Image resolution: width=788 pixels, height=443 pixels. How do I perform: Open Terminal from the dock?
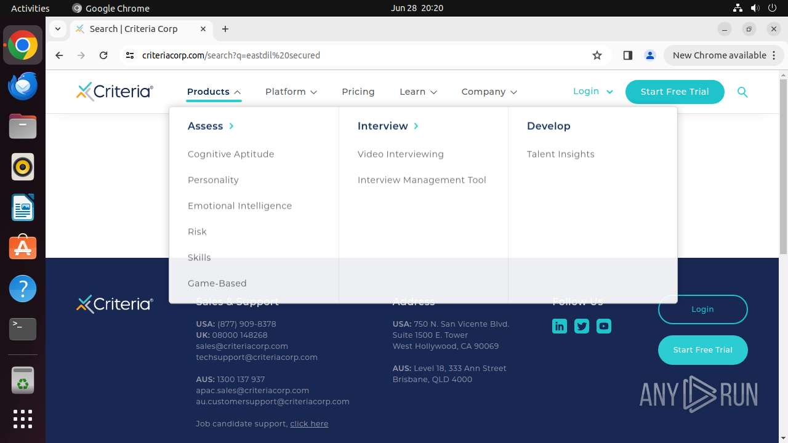pyautogui.click(x=23, y=329)
